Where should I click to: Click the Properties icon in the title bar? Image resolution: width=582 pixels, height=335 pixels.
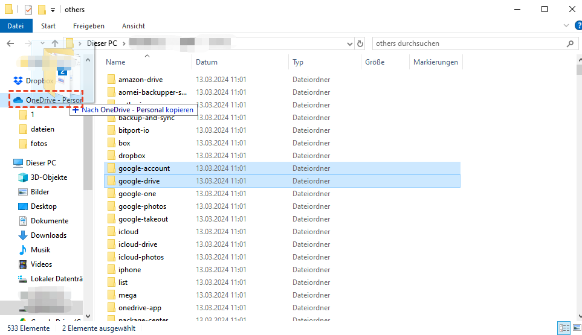click(x=28, y=10)
